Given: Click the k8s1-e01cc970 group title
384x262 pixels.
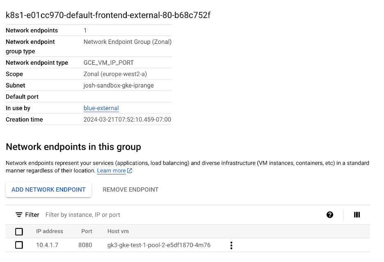Looking at the screenshot, I should click(x=108, y=16).
